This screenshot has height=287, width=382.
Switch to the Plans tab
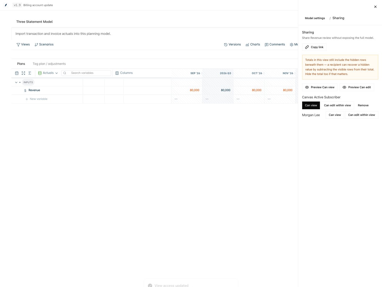click(x=21, y=64)
